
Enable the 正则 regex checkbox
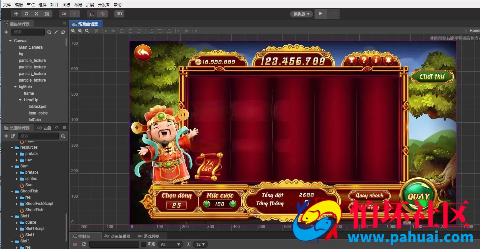(x=144, y=244)
